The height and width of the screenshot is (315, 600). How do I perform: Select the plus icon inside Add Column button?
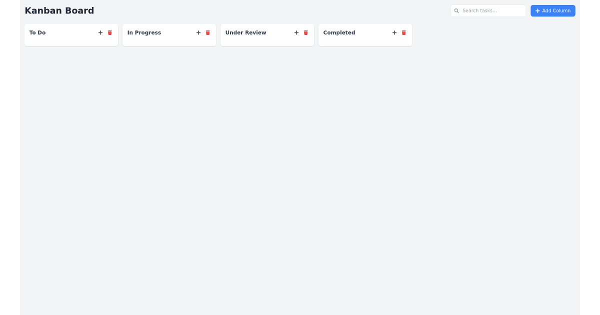pyautogui.click(x=537, y=10)
